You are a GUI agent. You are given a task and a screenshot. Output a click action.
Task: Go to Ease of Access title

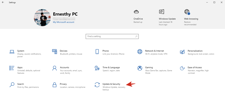195,67
